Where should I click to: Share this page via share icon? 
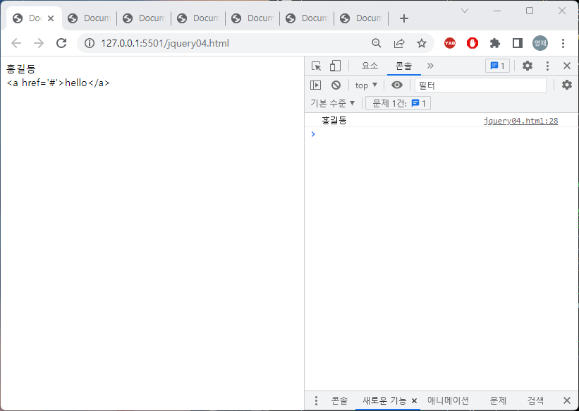(x=399, y=43)
